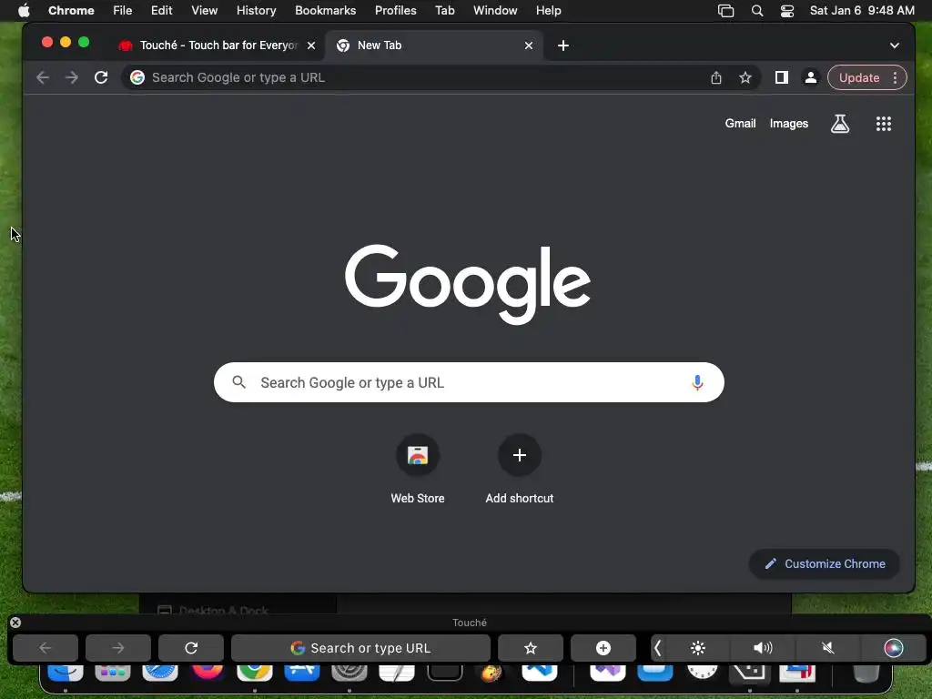The image size is (932, 699).
Task: Close the New Tab tab
Action: point(529,46)
